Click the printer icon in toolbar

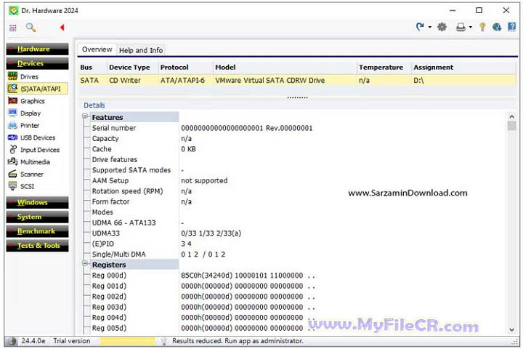(461, 27)
